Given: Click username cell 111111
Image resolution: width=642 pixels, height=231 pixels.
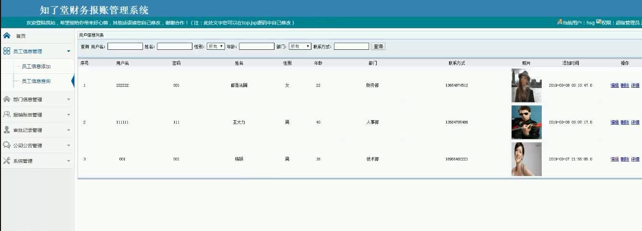Looking at the screenshot, I should point(122,122).
